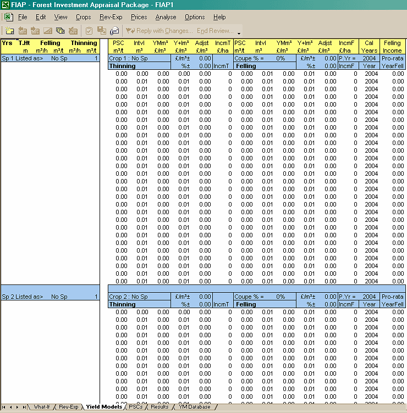
Task: Click the Create Outlook Task clipboard icon
Action: coord(89,31)
